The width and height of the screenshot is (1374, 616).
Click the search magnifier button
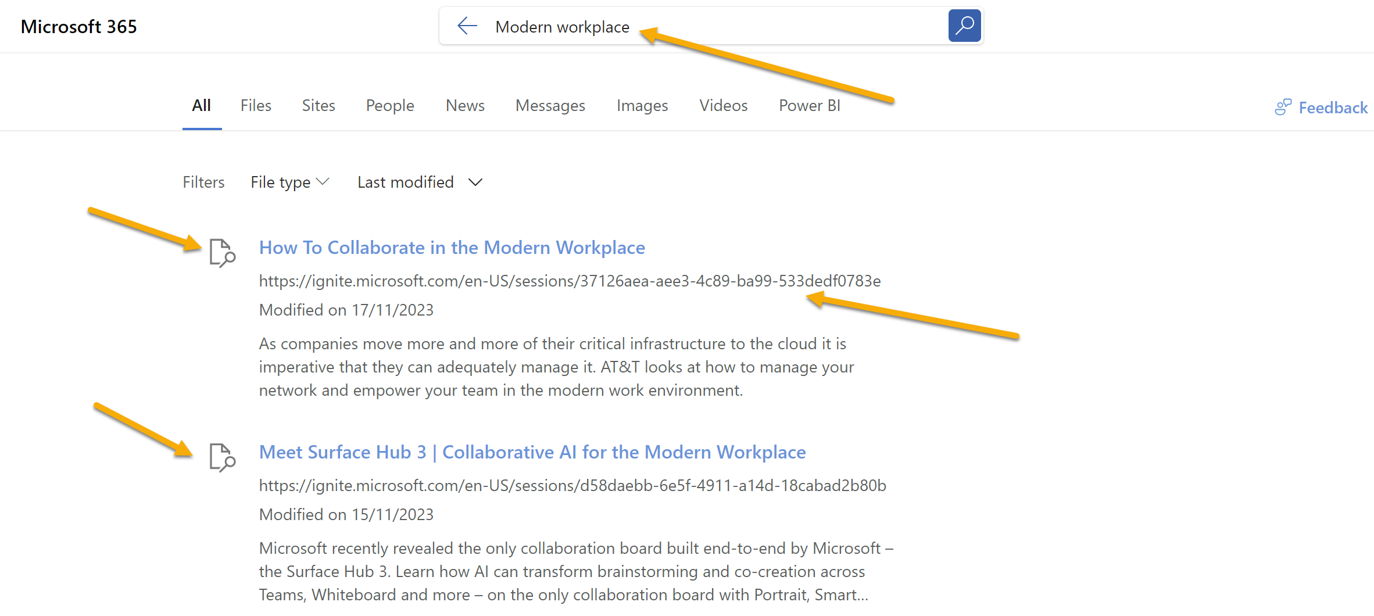pos(964,26)
